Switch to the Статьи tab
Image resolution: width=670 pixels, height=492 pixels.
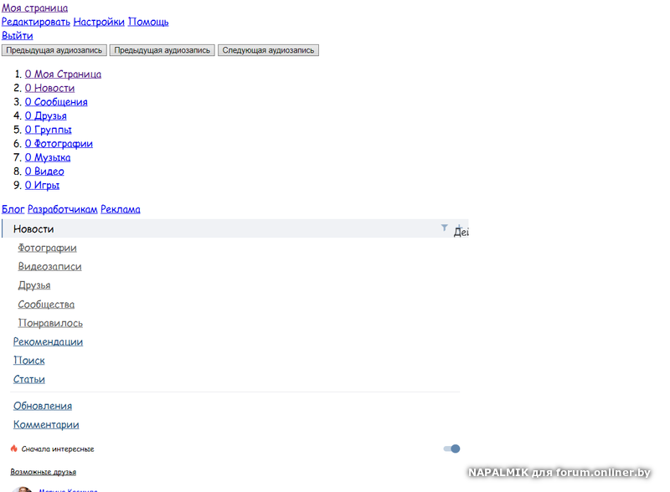(x=29, y=379)
